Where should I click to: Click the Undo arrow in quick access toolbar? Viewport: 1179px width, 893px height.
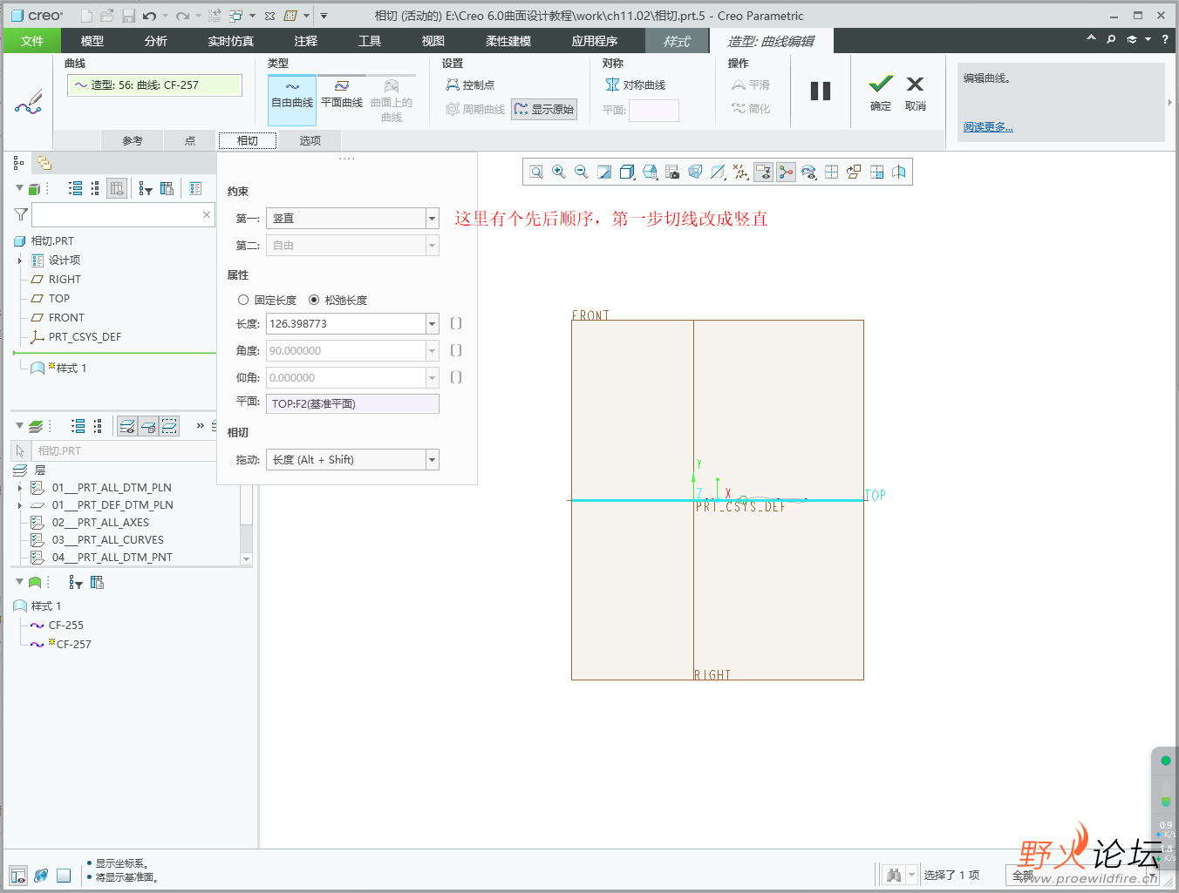[x=150, y=16]
